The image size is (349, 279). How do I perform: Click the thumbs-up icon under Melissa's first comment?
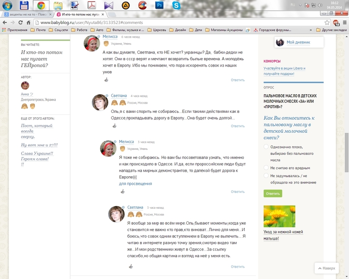[106, 80]
